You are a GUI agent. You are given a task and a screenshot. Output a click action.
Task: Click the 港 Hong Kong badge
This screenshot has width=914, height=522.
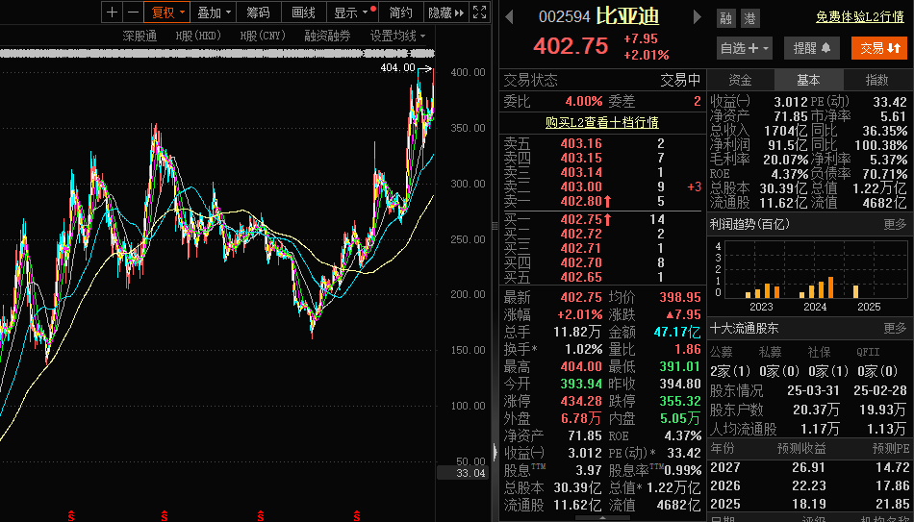click(750, 18)
